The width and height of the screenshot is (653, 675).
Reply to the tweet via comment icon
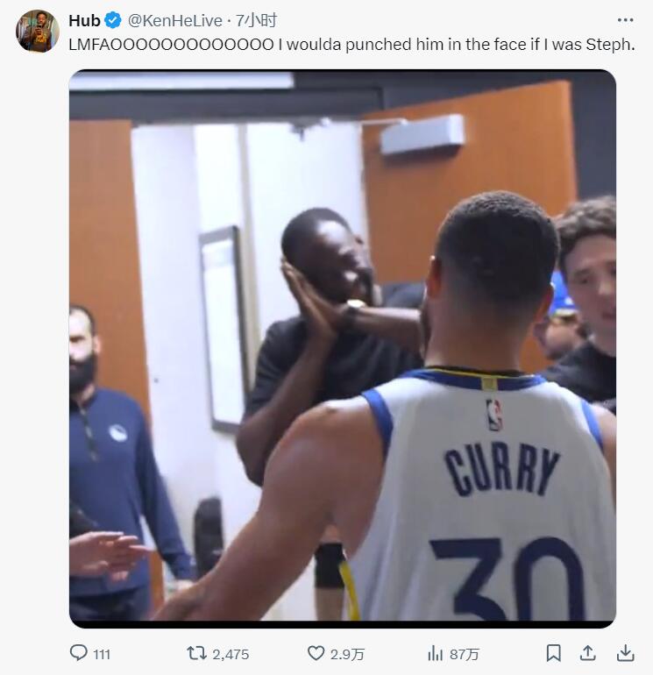click(78, 653)
